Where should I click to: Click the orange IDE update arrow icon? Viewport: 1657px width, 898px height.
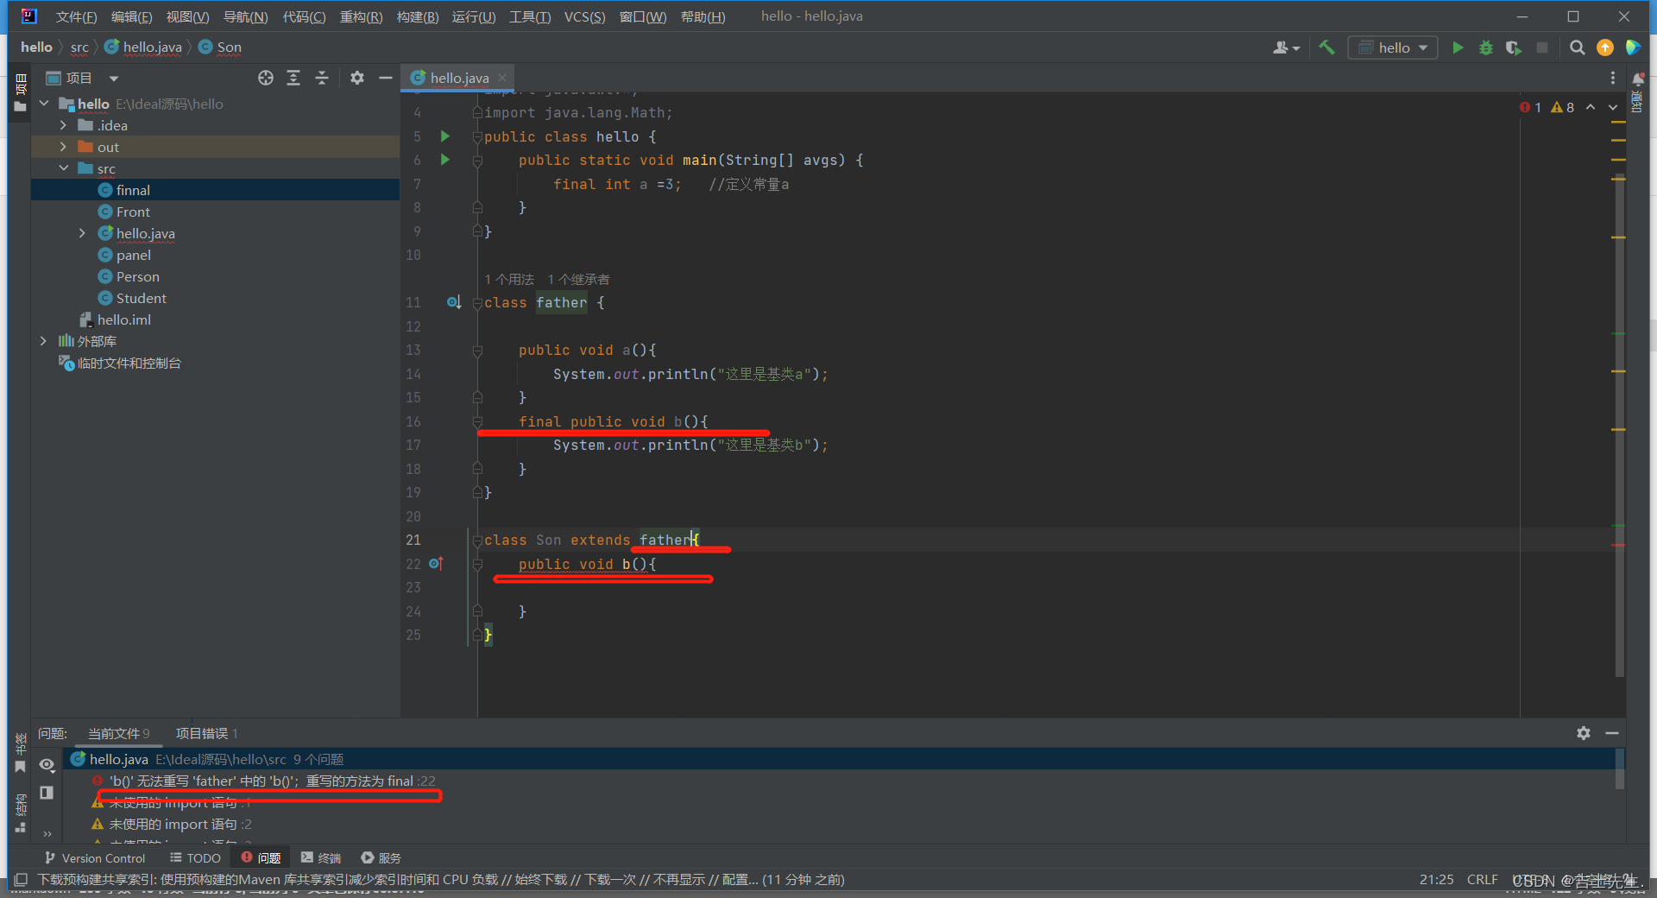pos(1605,47)
